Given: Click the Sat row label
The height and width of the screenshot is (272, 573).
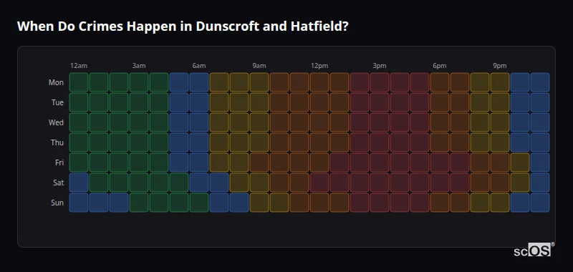Looking at the screenshot, I should pyautogui.click(x=58, y=183).
